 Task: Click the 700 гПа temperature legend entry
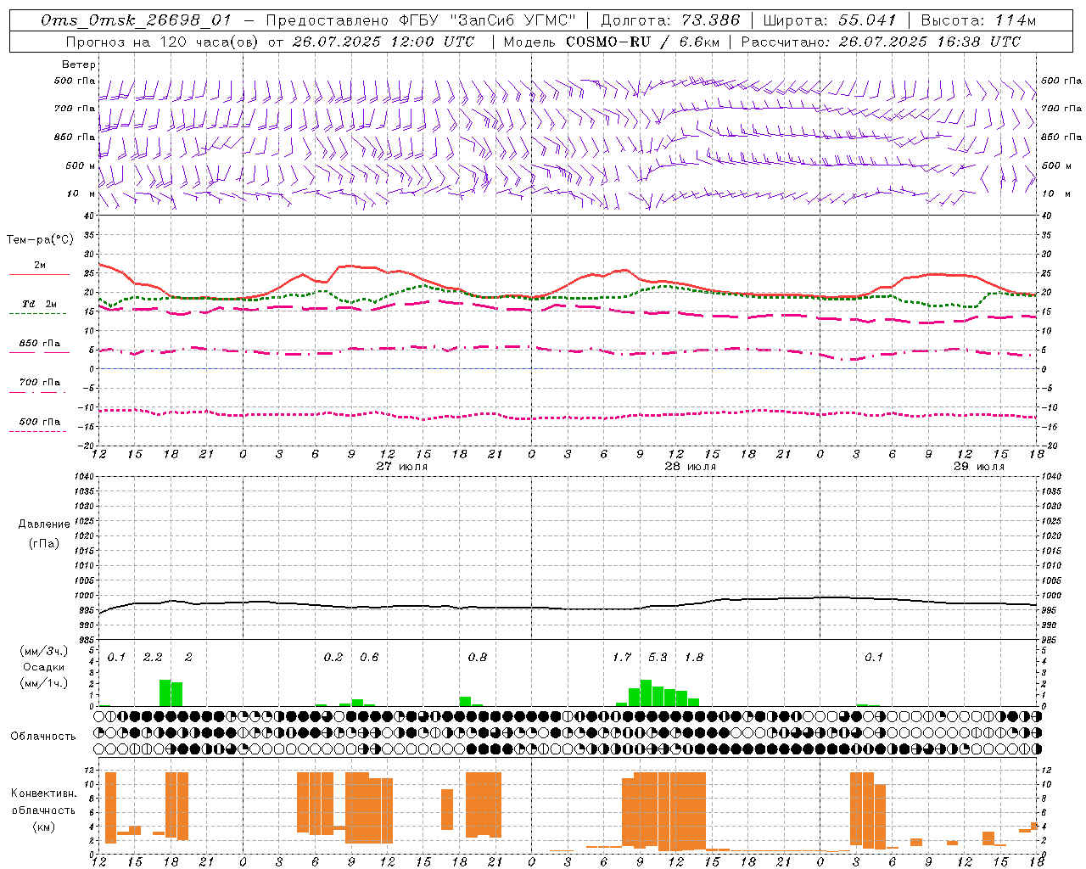[40, 383]
